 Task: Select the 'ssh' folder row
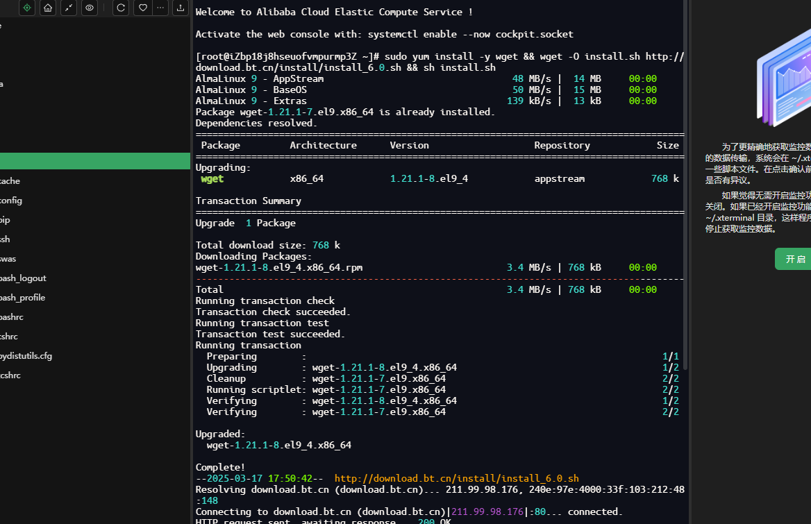pos(95,239)
